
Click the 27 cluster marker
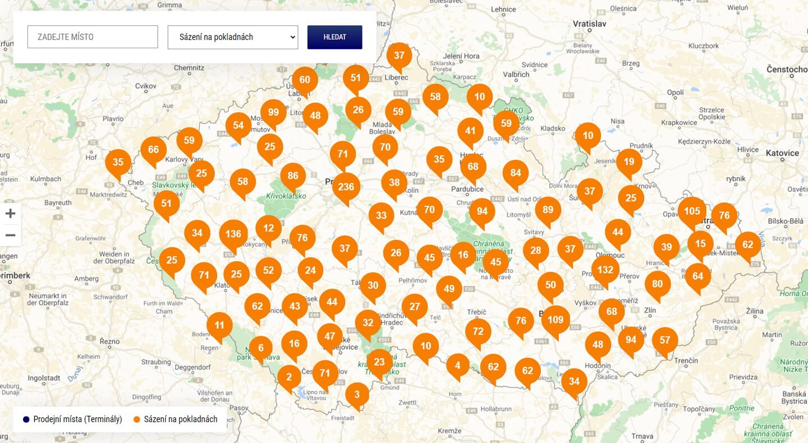click(415, 307)
